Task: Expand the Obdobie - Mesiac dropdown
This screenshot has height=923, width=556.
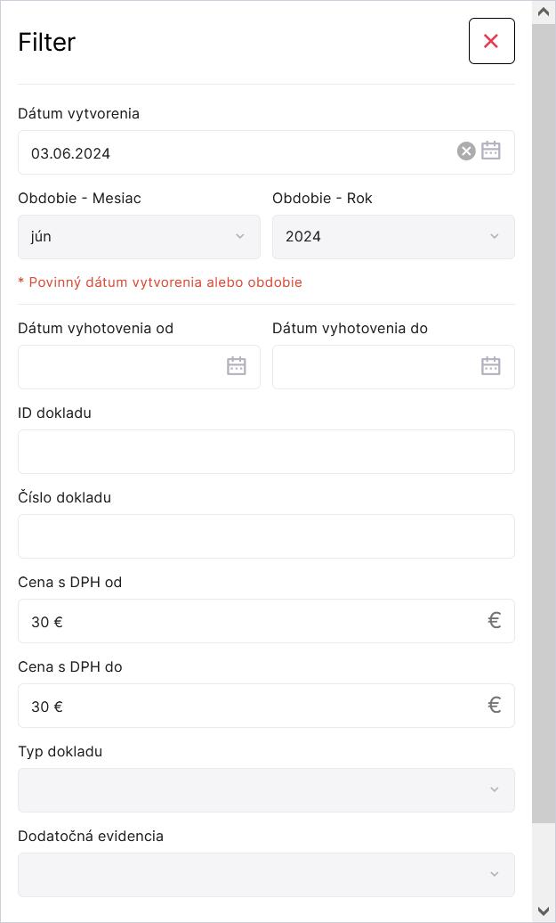Action: tap(139, 236)
